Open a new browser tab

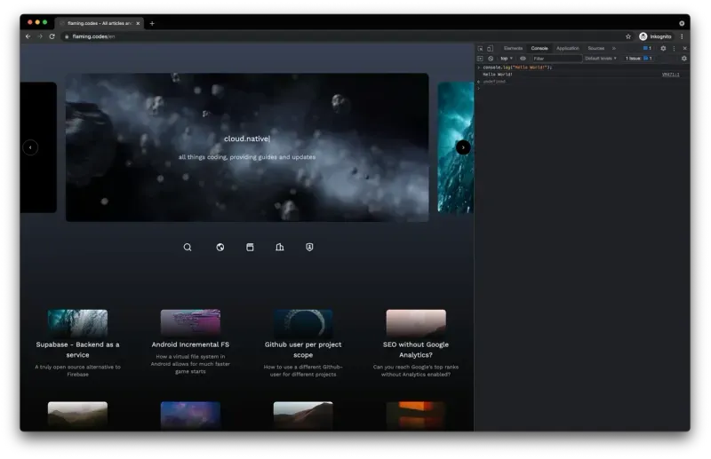[152, 23]
